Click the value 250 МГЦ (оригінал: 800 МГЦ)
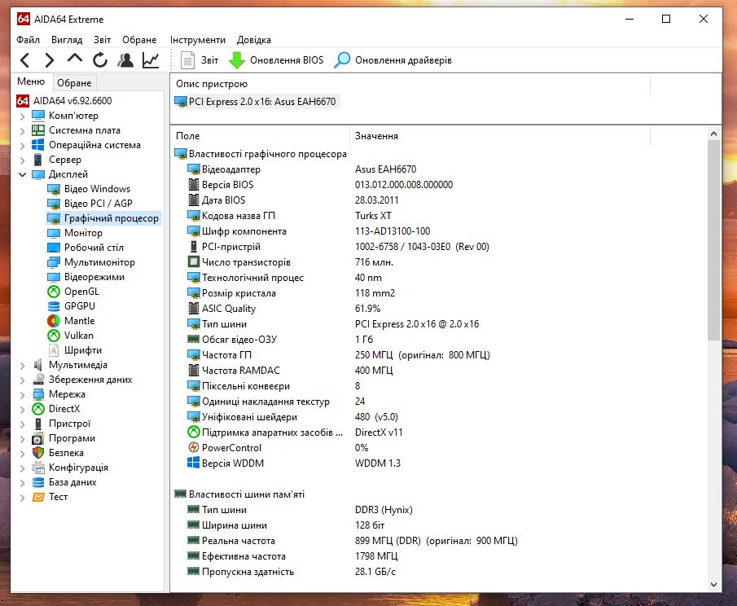The image size is (737, 606). [x=422, y=355]
